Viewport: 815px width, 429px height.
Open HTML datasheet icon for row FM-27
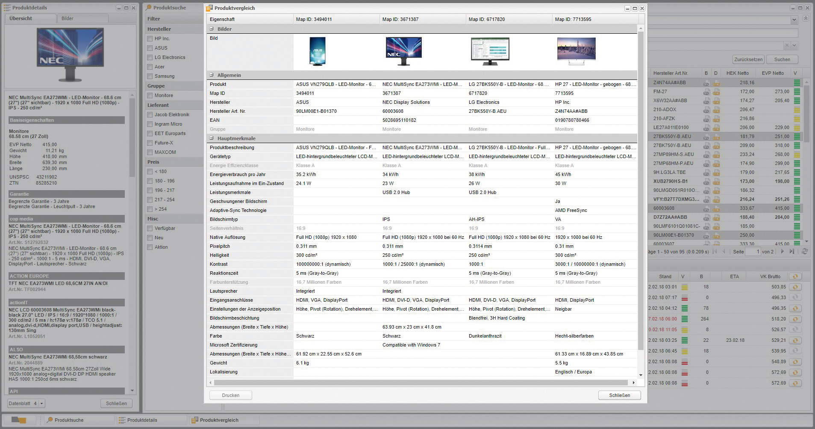716,92
